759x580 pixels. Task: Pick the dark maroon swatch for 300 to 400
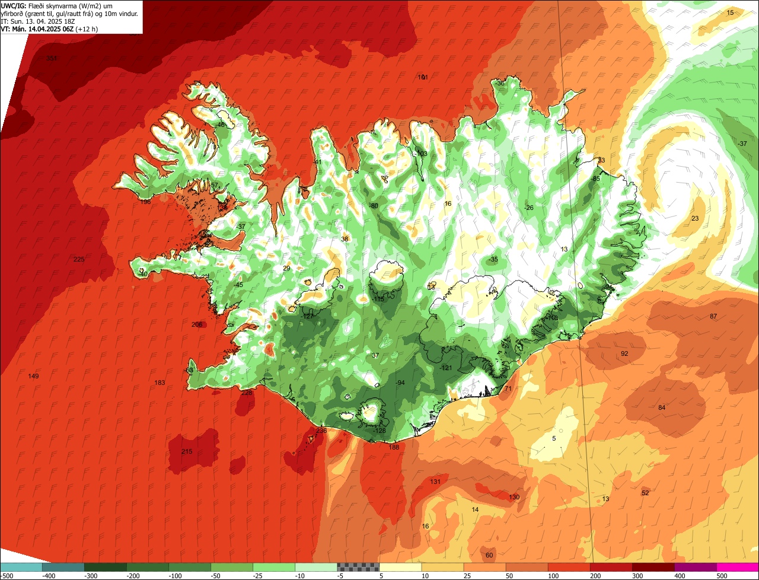point(653,567)
